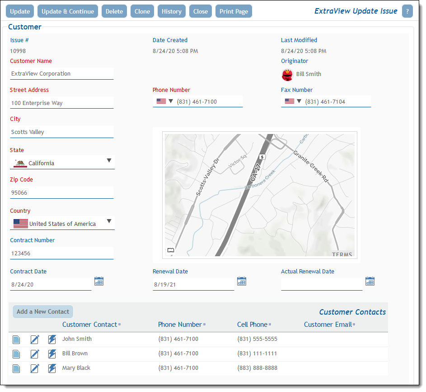Viewport: 426px width, 392px height.
Task: Click the City field with Scotts Valley
Action: (62, 132)
